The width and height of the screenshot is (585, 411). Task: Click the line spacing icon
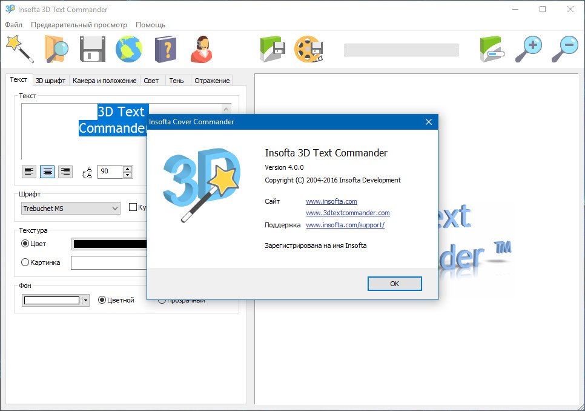[87, 172]
